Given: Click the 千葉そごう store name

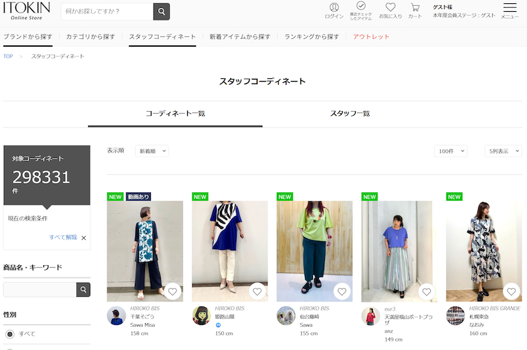Looking at the screenshot, I should click(142, 317).
